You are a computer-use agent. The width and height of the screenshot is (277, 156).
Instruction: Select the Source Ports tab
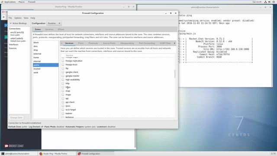point(109,43)
